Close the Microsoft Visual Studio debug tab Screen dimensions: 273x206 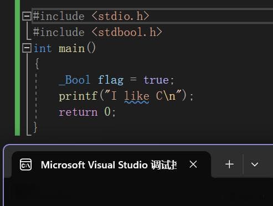(193, 164)
